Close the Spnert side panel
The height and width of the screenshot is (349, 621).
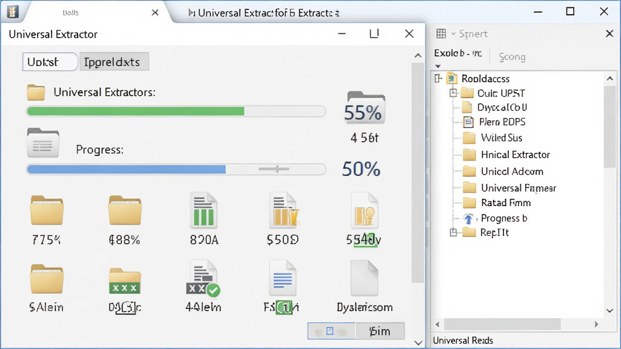[609, 34]
